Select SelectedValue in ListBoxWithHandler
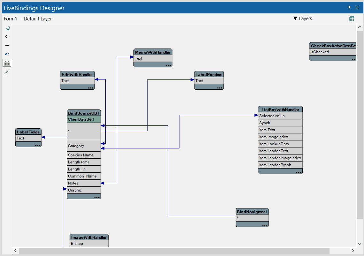The image size is (364, 256). (x=271, y=116)
